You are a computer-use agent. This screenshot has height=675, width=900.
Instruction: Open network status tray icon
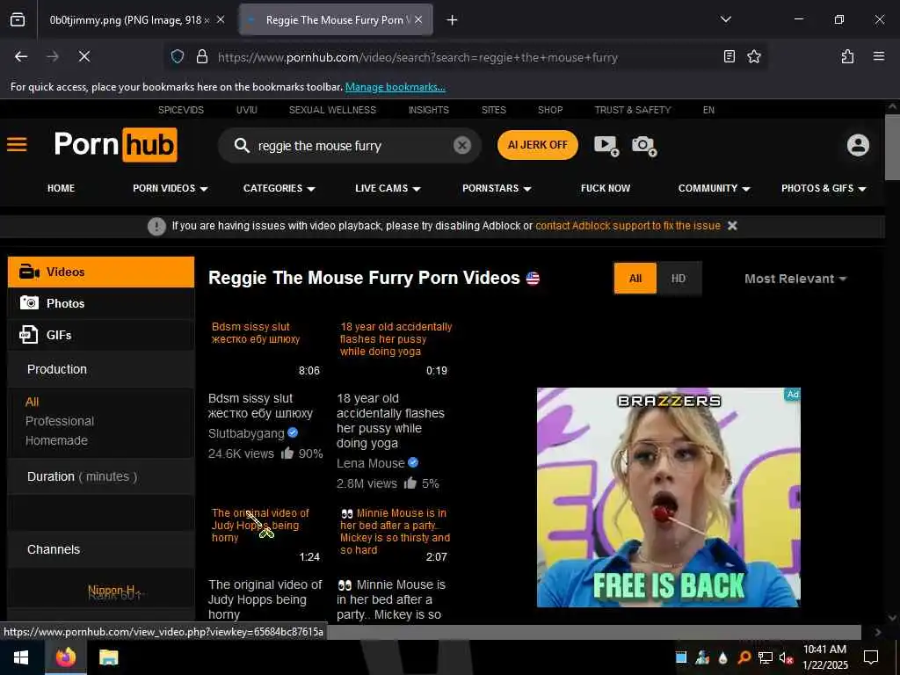pos(765,657)
